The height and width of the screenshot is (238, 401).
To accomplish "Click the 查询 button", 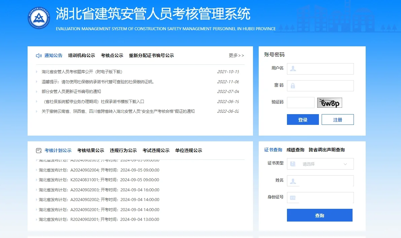I will [x=320, y=215].
